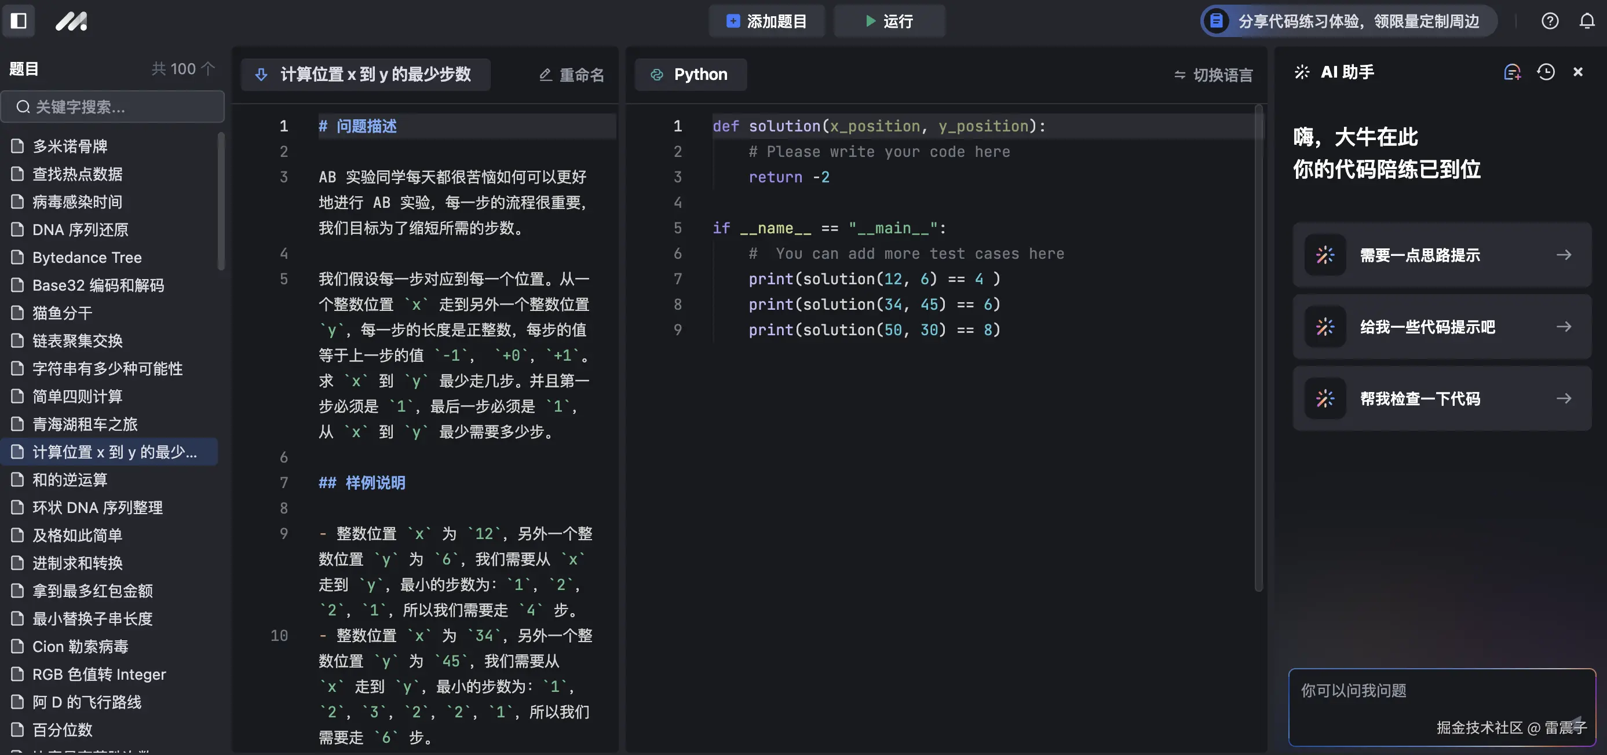Select the DNA 序列还原 problem
Image resolution: width=1607 pixels, height=755 pixels.
click(80, 229)
